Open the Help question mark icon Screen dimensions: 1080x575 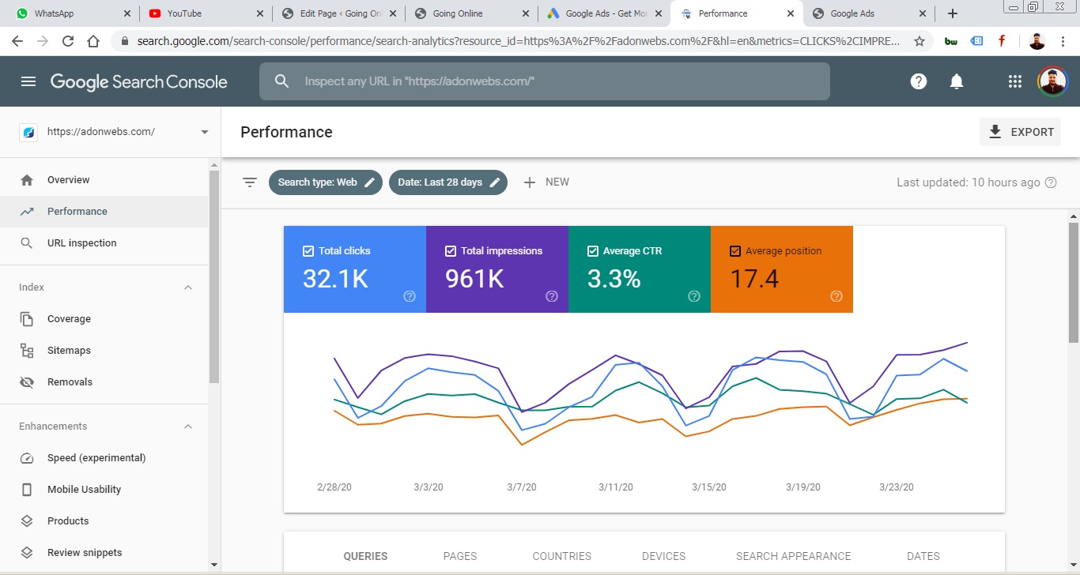tap(918, 81)
